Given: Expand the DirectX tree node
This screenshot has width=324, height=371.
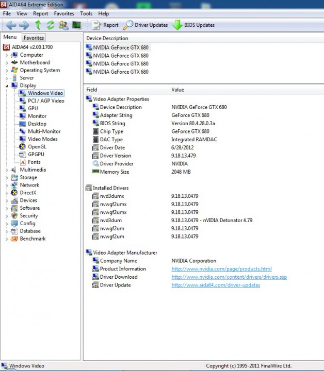Looking at the screenshot, I should [x=7, y=193].
